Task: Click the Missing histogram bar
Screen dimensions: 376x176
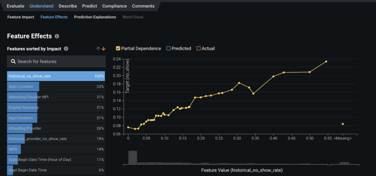Action: [344, 163]
